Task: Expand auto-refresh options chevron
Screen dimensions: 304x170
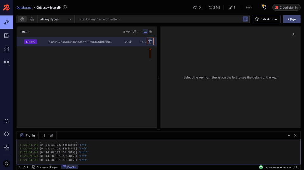Action: click(x=139, y=32)
